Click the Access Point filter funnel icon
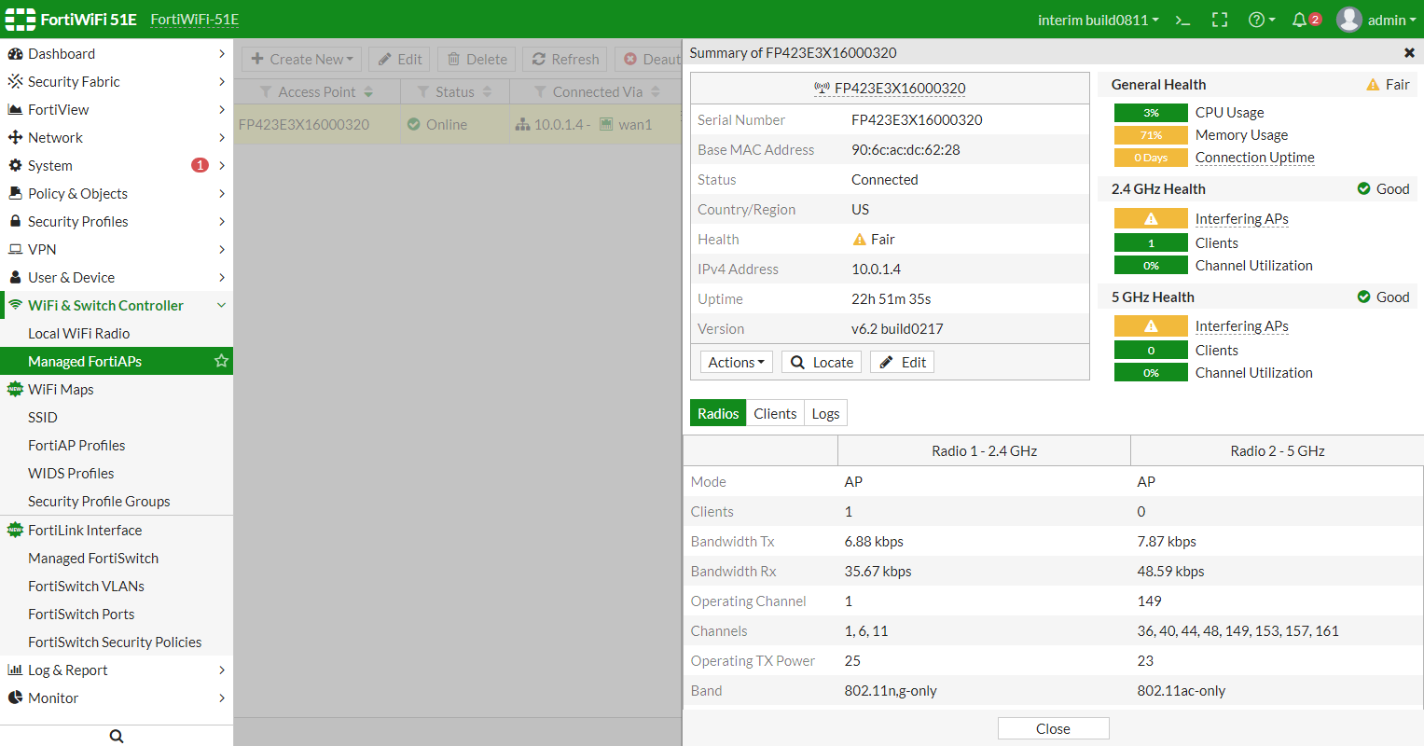This screenshot has width=1424, height=746. 267,92
